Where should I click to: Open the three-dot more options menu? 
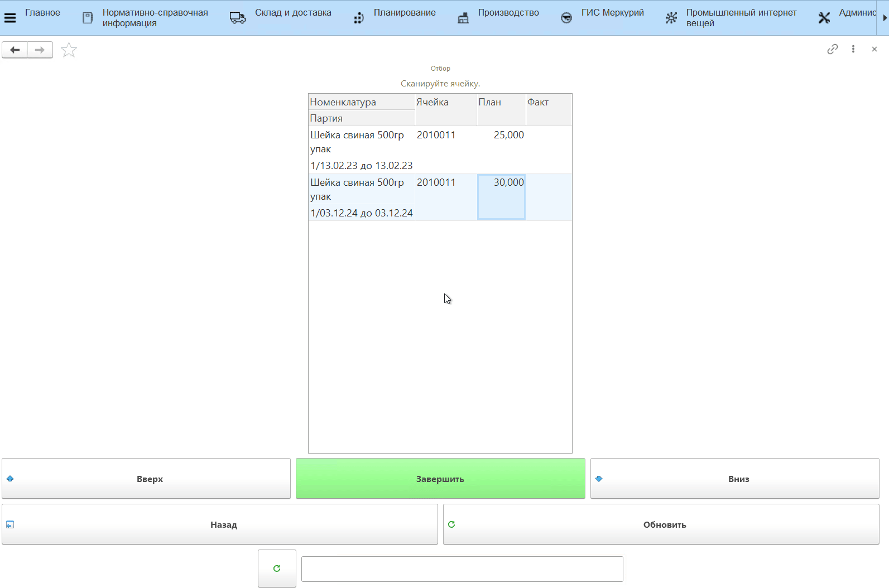(853, 49)
